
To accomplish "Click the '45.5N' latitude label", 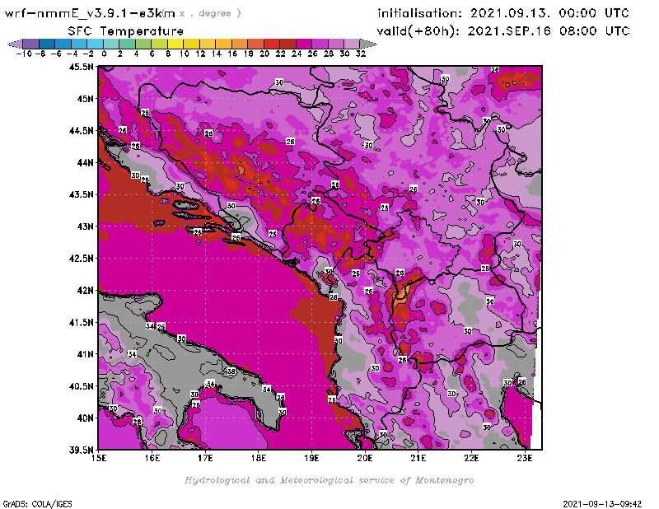I will click(81, 67).
